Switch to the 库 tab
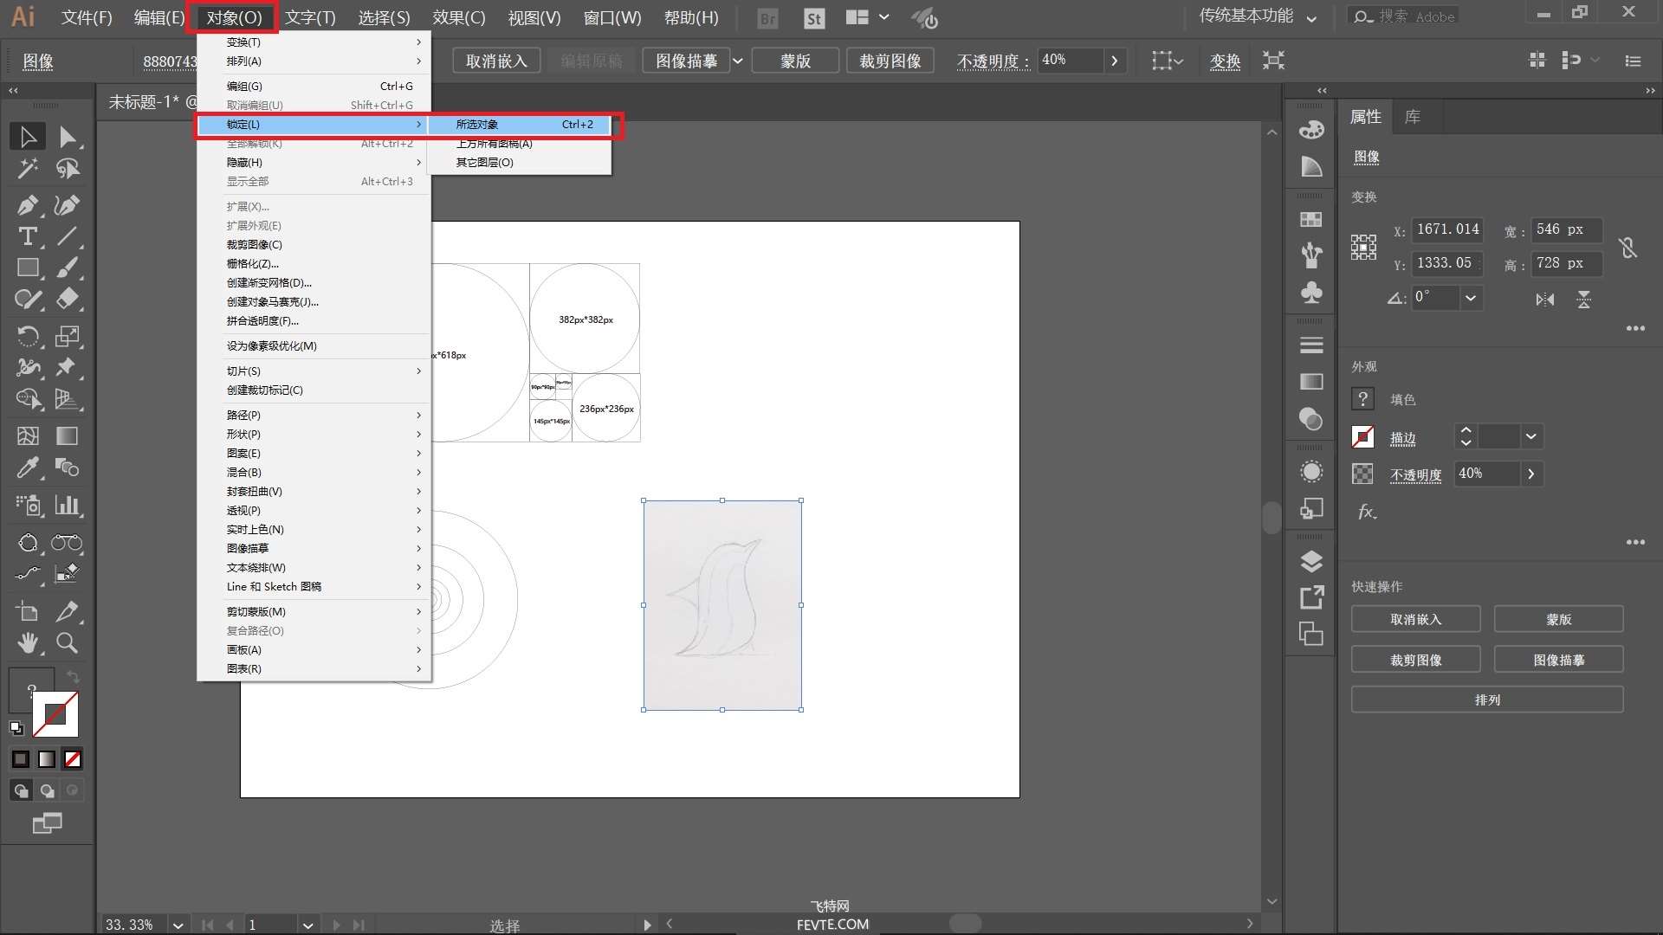Screen dimensions: 1663x935 coord(1413,117)
